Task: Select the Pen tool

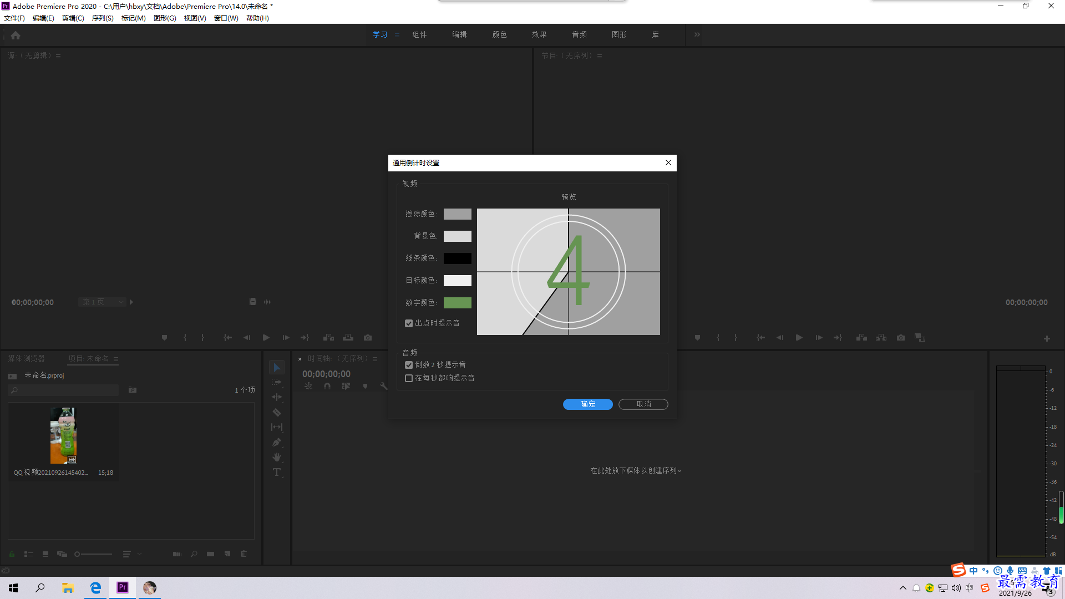Action: pyautogui.click(x=277, y=442)
